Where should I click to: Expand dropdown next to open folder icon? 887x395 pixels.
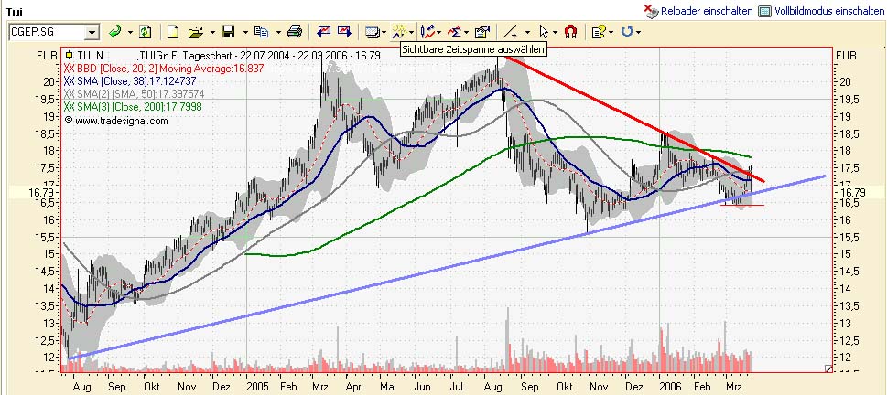click(x=212, y=32)
